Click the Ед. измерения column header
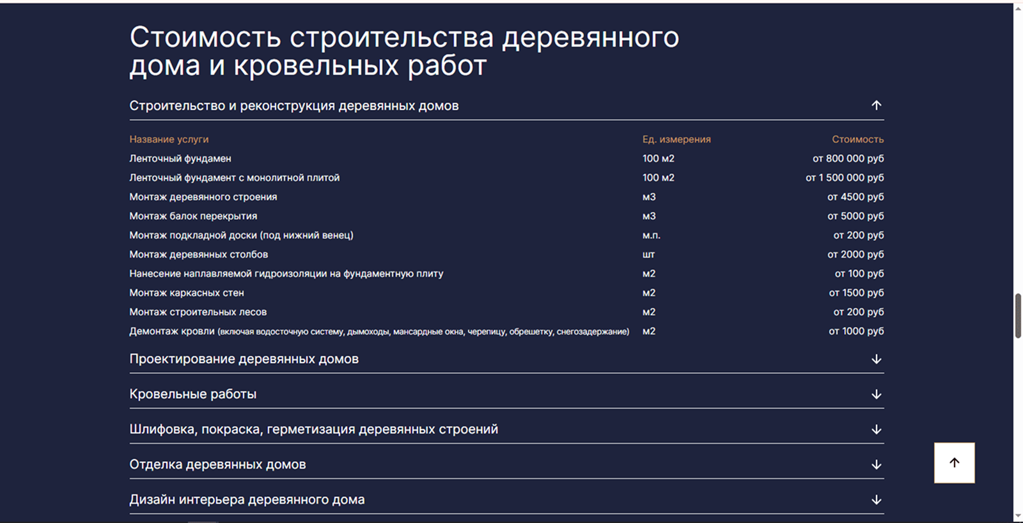Viewport: 1023px width, 523px height. pyautogui.click(x=676, y=139)
